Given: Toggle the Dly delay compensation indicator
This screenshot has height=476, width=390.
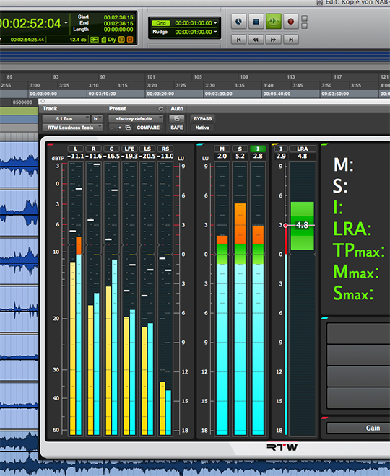Looking at the screenshot, I should tap(112, 40).
